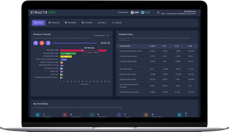Open the Portfolios tab

pos(71,23)
